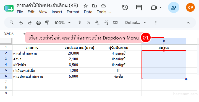Click the search menus magnifier icon
This screenshot has height=102, width=199.
click(12, 23)
